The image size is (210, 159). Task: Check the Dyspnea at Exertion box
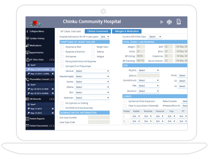pos(62,52)
